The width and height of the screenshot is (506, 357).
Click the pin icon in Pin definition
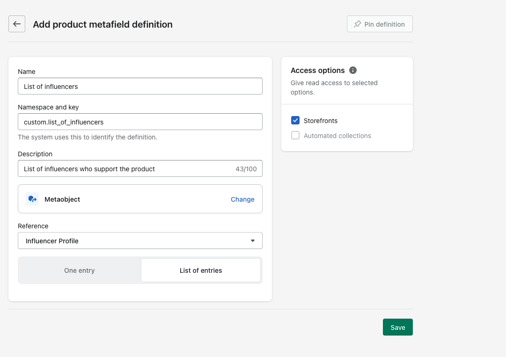[357, 24]
